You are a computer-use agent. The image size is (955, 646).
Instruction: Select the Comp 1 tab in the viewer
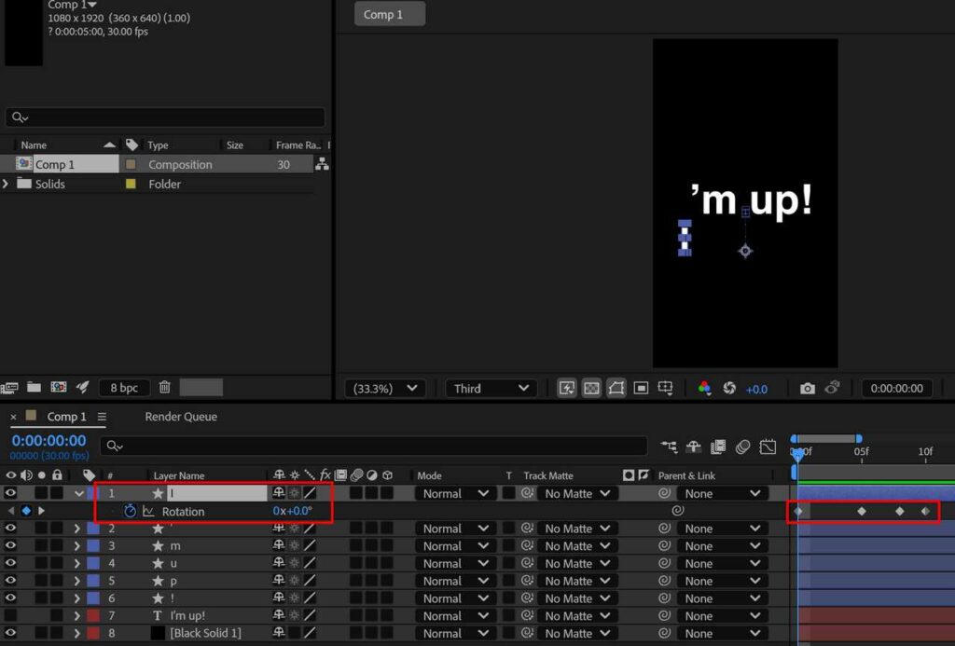coord(390,14)
